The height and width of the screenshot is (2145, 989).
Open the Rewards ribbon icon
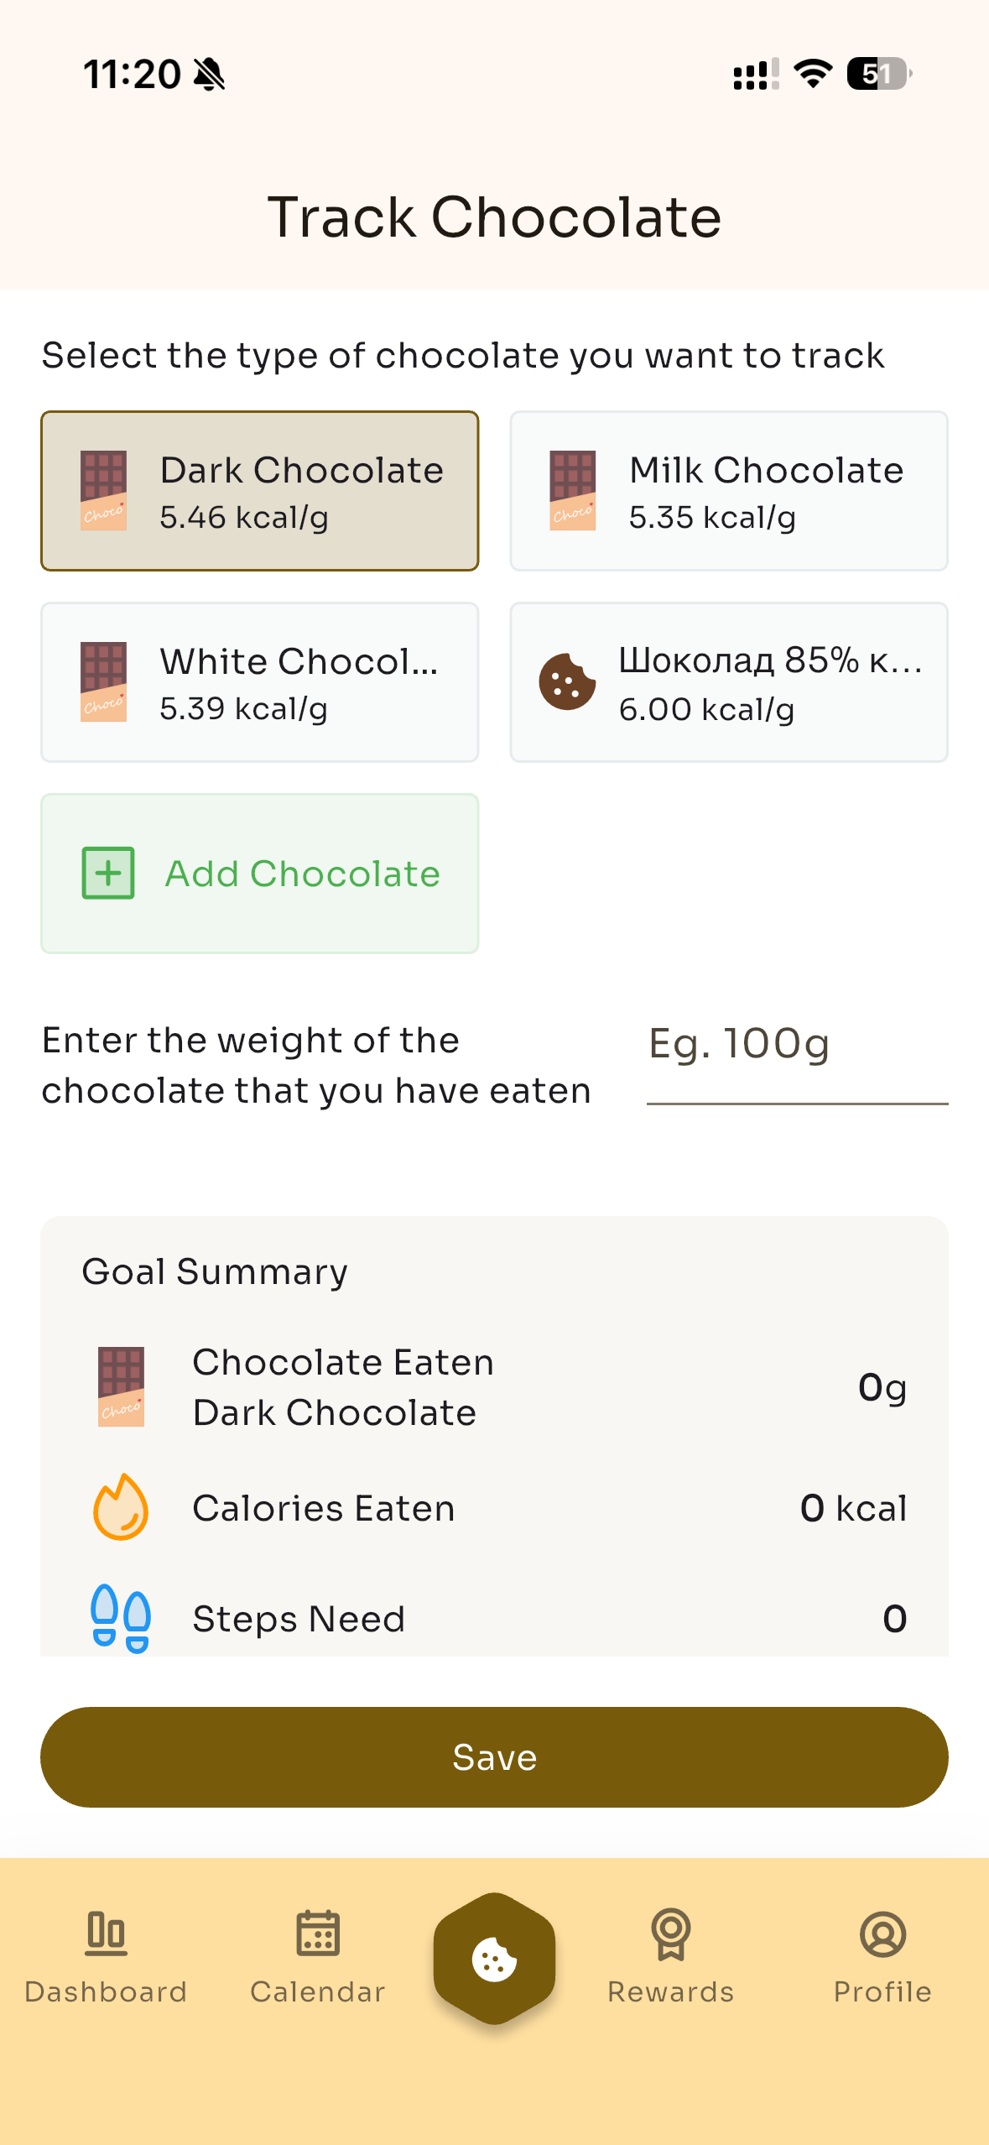pyautogui.click(x=670, y=1933)
